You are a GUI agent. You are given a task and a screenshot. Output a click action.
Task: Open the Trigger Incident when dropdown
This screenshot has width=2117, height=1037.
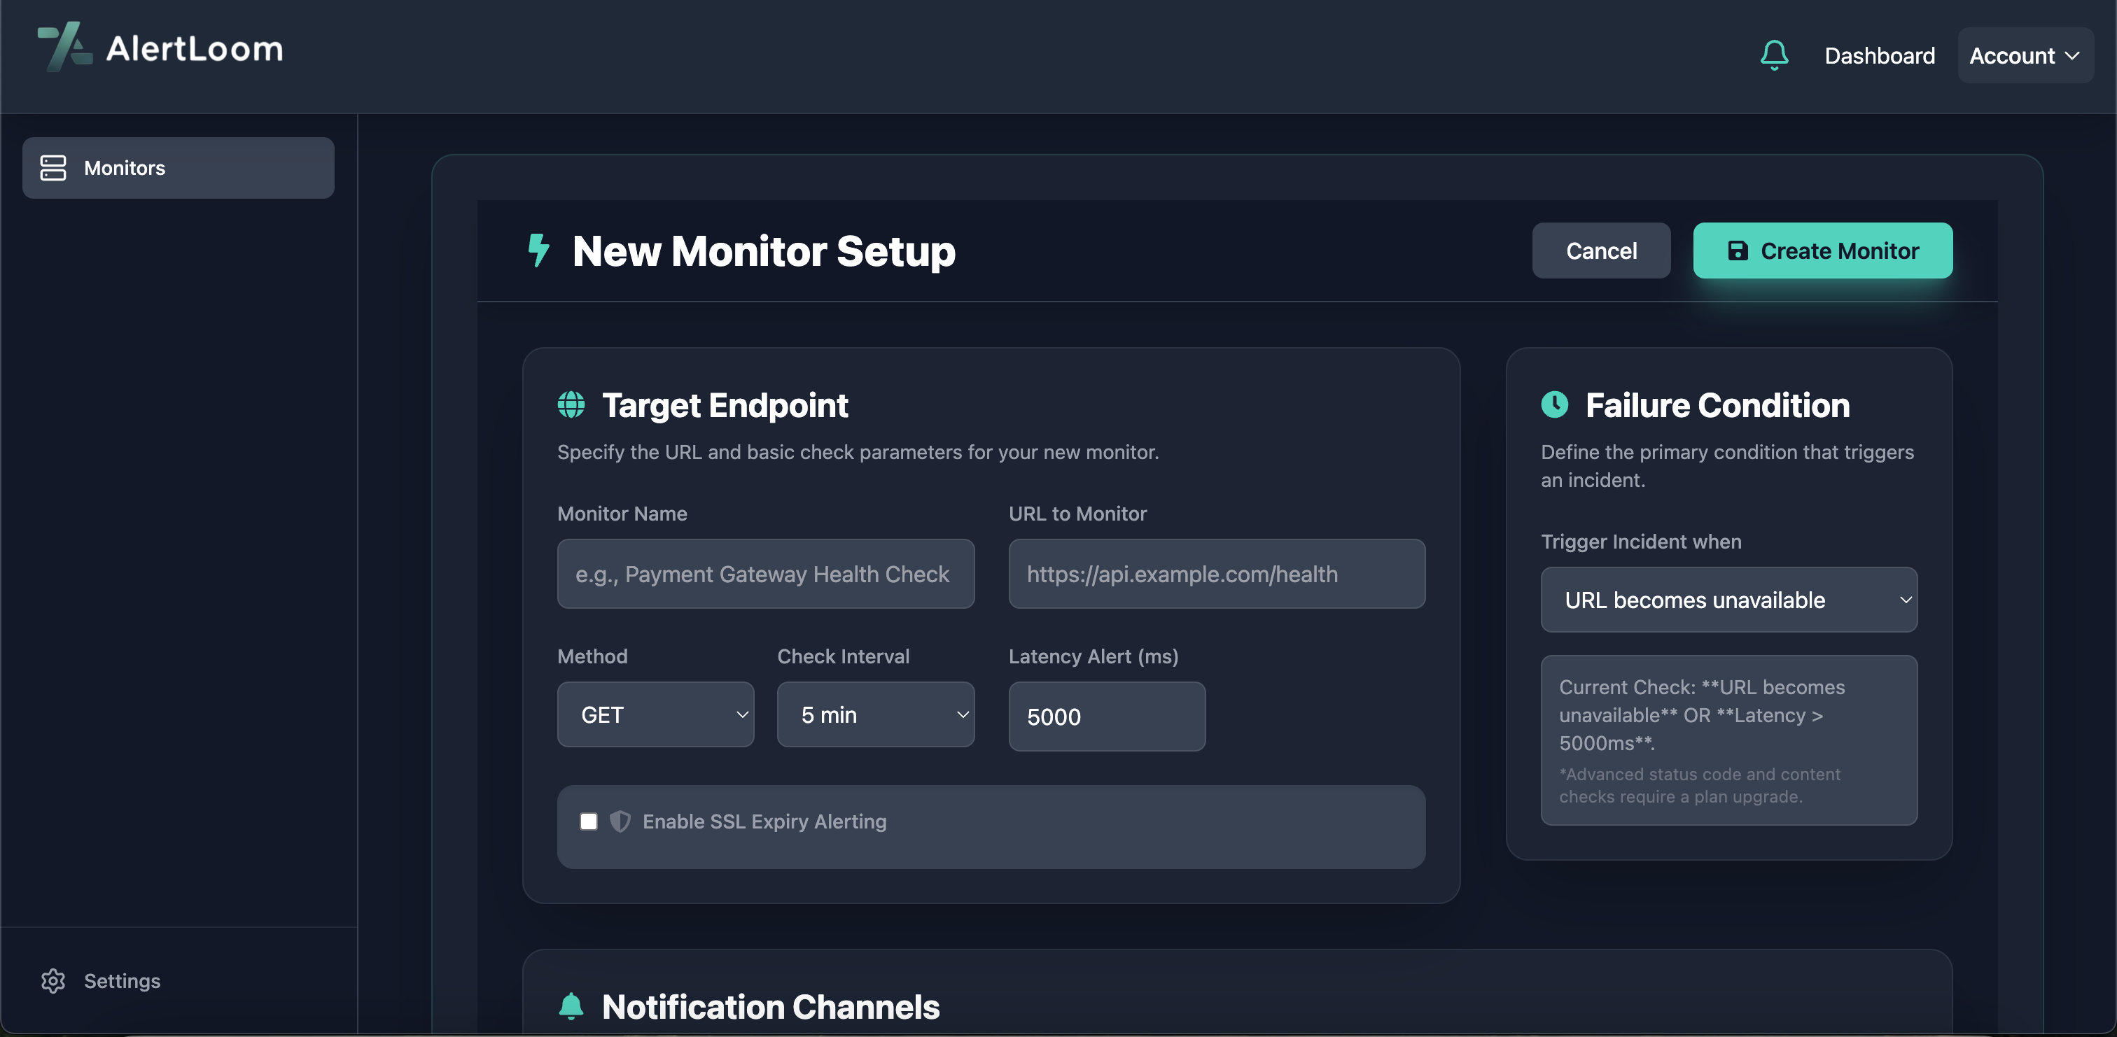click(1728, 600)
